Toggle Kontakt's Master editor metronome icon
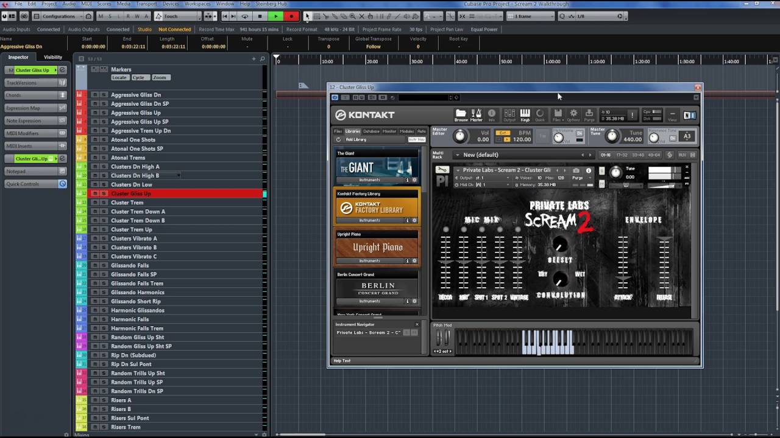 (476, 115)
